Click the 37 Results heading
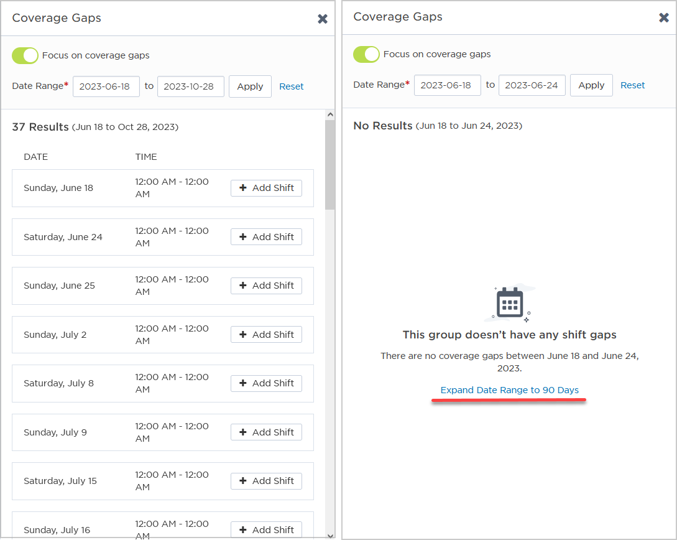This screenshot has height=540, width=677. 40,127
